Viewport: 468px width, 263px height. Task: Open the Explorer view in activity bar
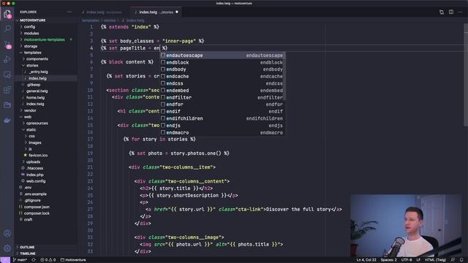click(7, 14)
